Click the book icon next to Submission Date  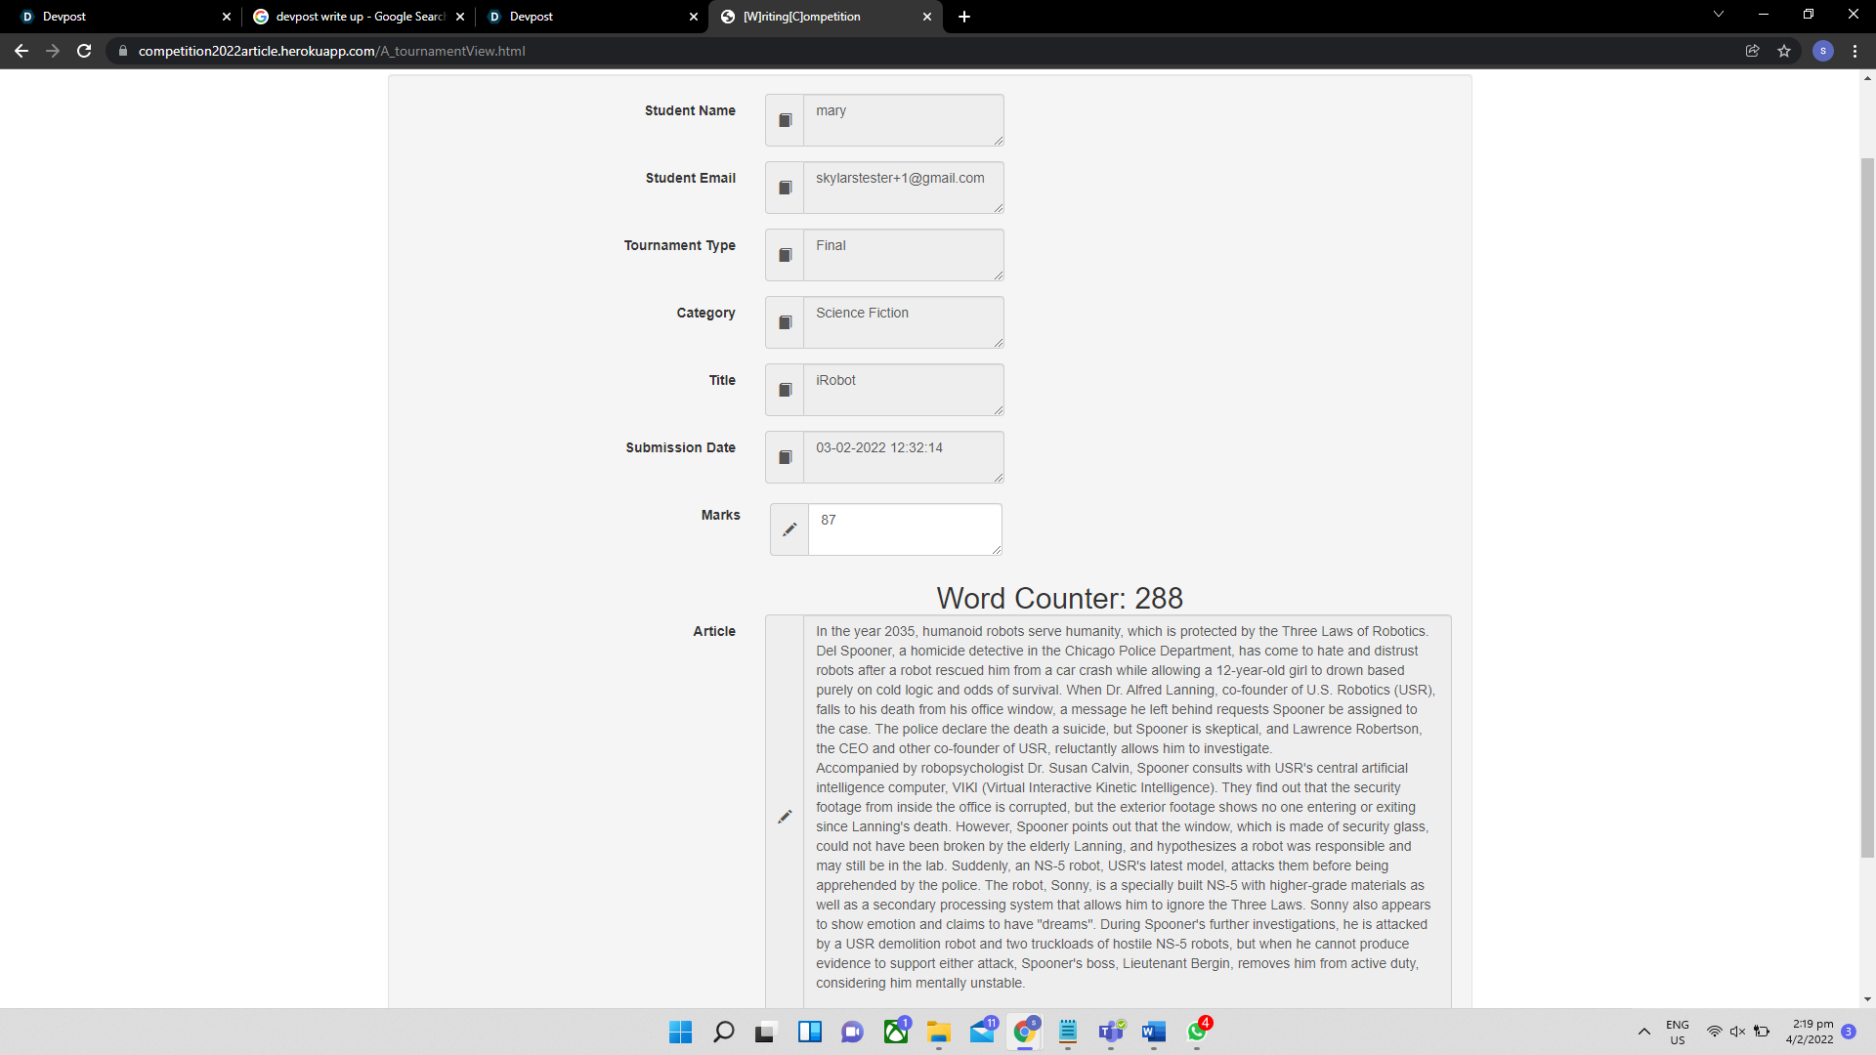click(x=785, y=457)
